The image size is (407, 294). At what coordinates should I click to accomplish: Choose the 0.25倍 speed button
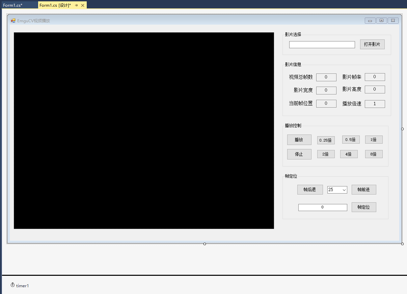tap(326, 140)
